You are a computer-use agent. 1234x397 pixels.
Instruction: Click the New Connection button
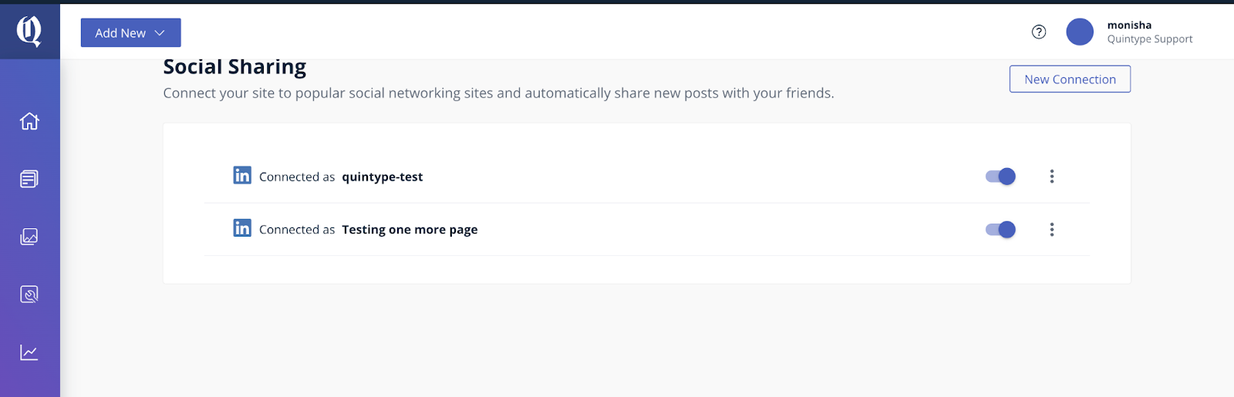pyautogui.click(x=1070, y=79)
